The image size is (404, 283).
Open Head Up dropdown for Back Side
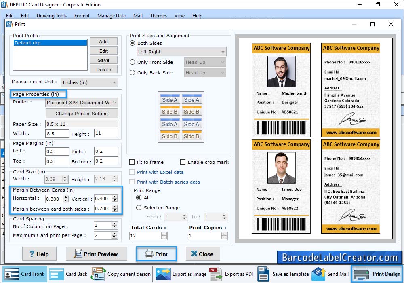(x=205, y=73)
